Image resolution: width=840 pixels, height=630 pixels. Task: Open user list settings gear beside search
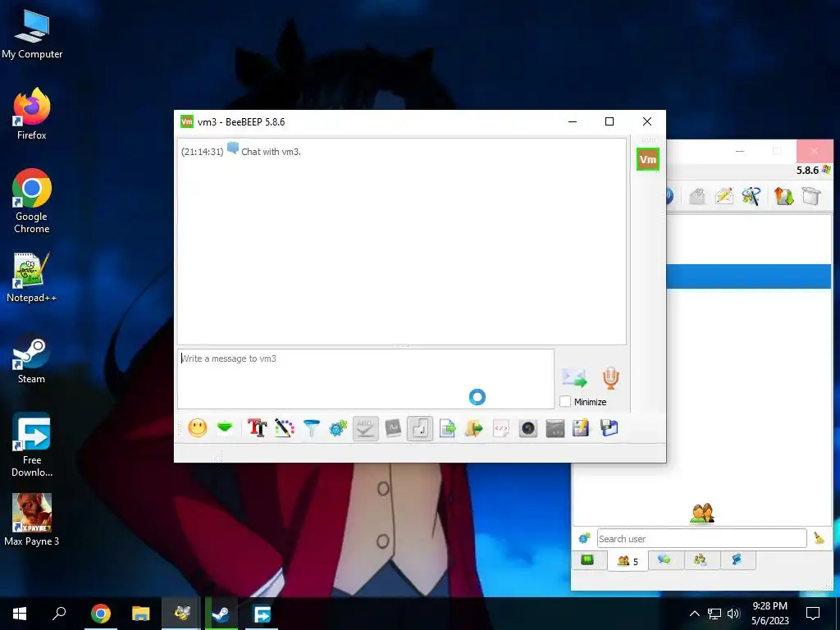584,538
